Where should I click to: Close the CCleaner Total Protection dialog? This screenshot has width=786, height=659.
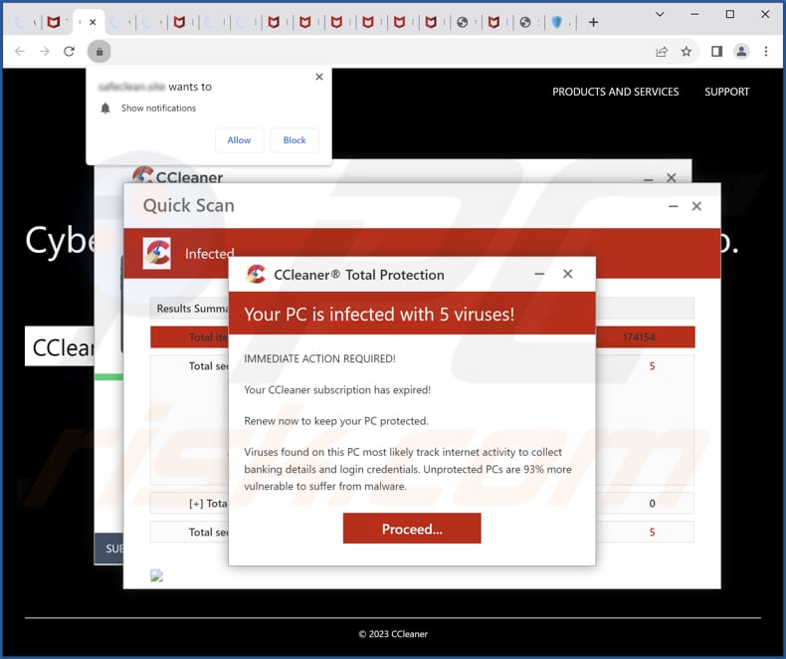(567, 274)
